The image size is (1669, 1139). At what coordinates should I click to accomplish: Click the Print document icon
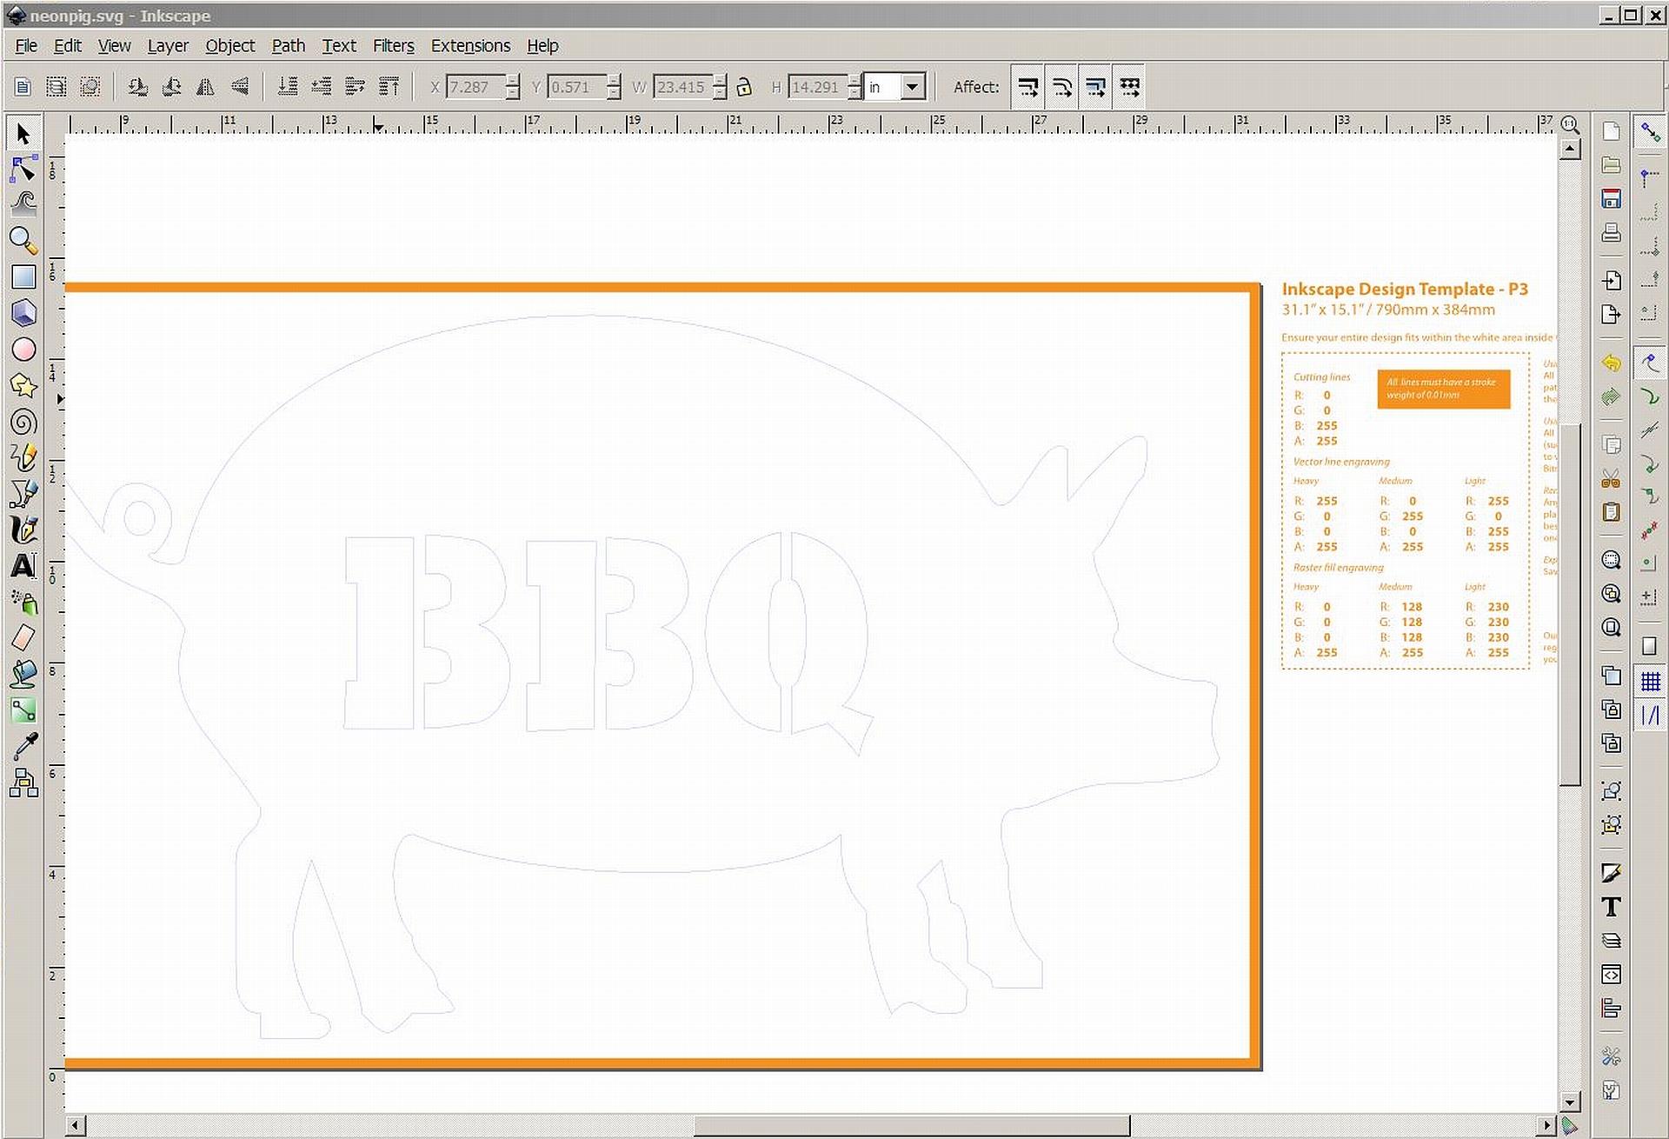(1611, 233)
